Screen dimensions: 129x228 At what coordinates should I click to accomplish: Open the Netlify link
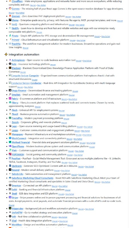point(15,28)
